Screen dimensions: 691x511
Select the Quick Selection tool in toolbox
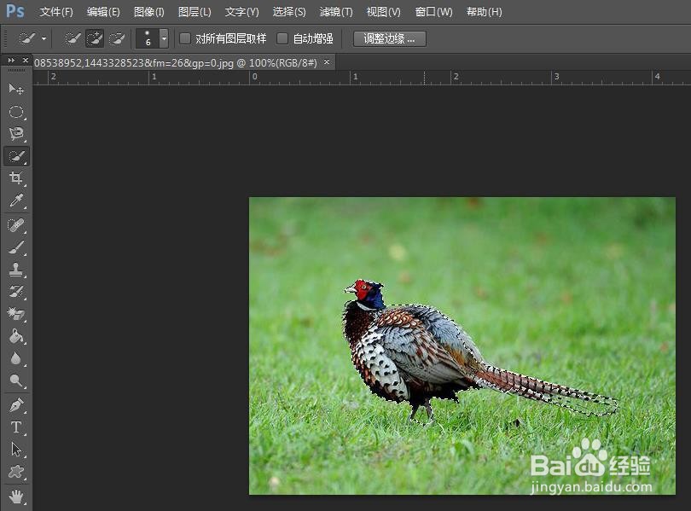tap(16, 156)
